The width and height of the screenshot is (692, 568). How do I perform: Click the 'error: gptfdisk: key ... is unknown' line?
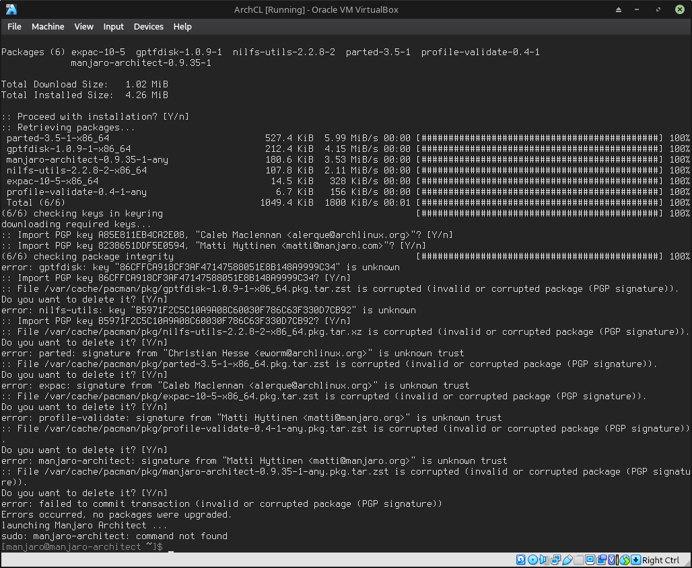pos(201,267)
